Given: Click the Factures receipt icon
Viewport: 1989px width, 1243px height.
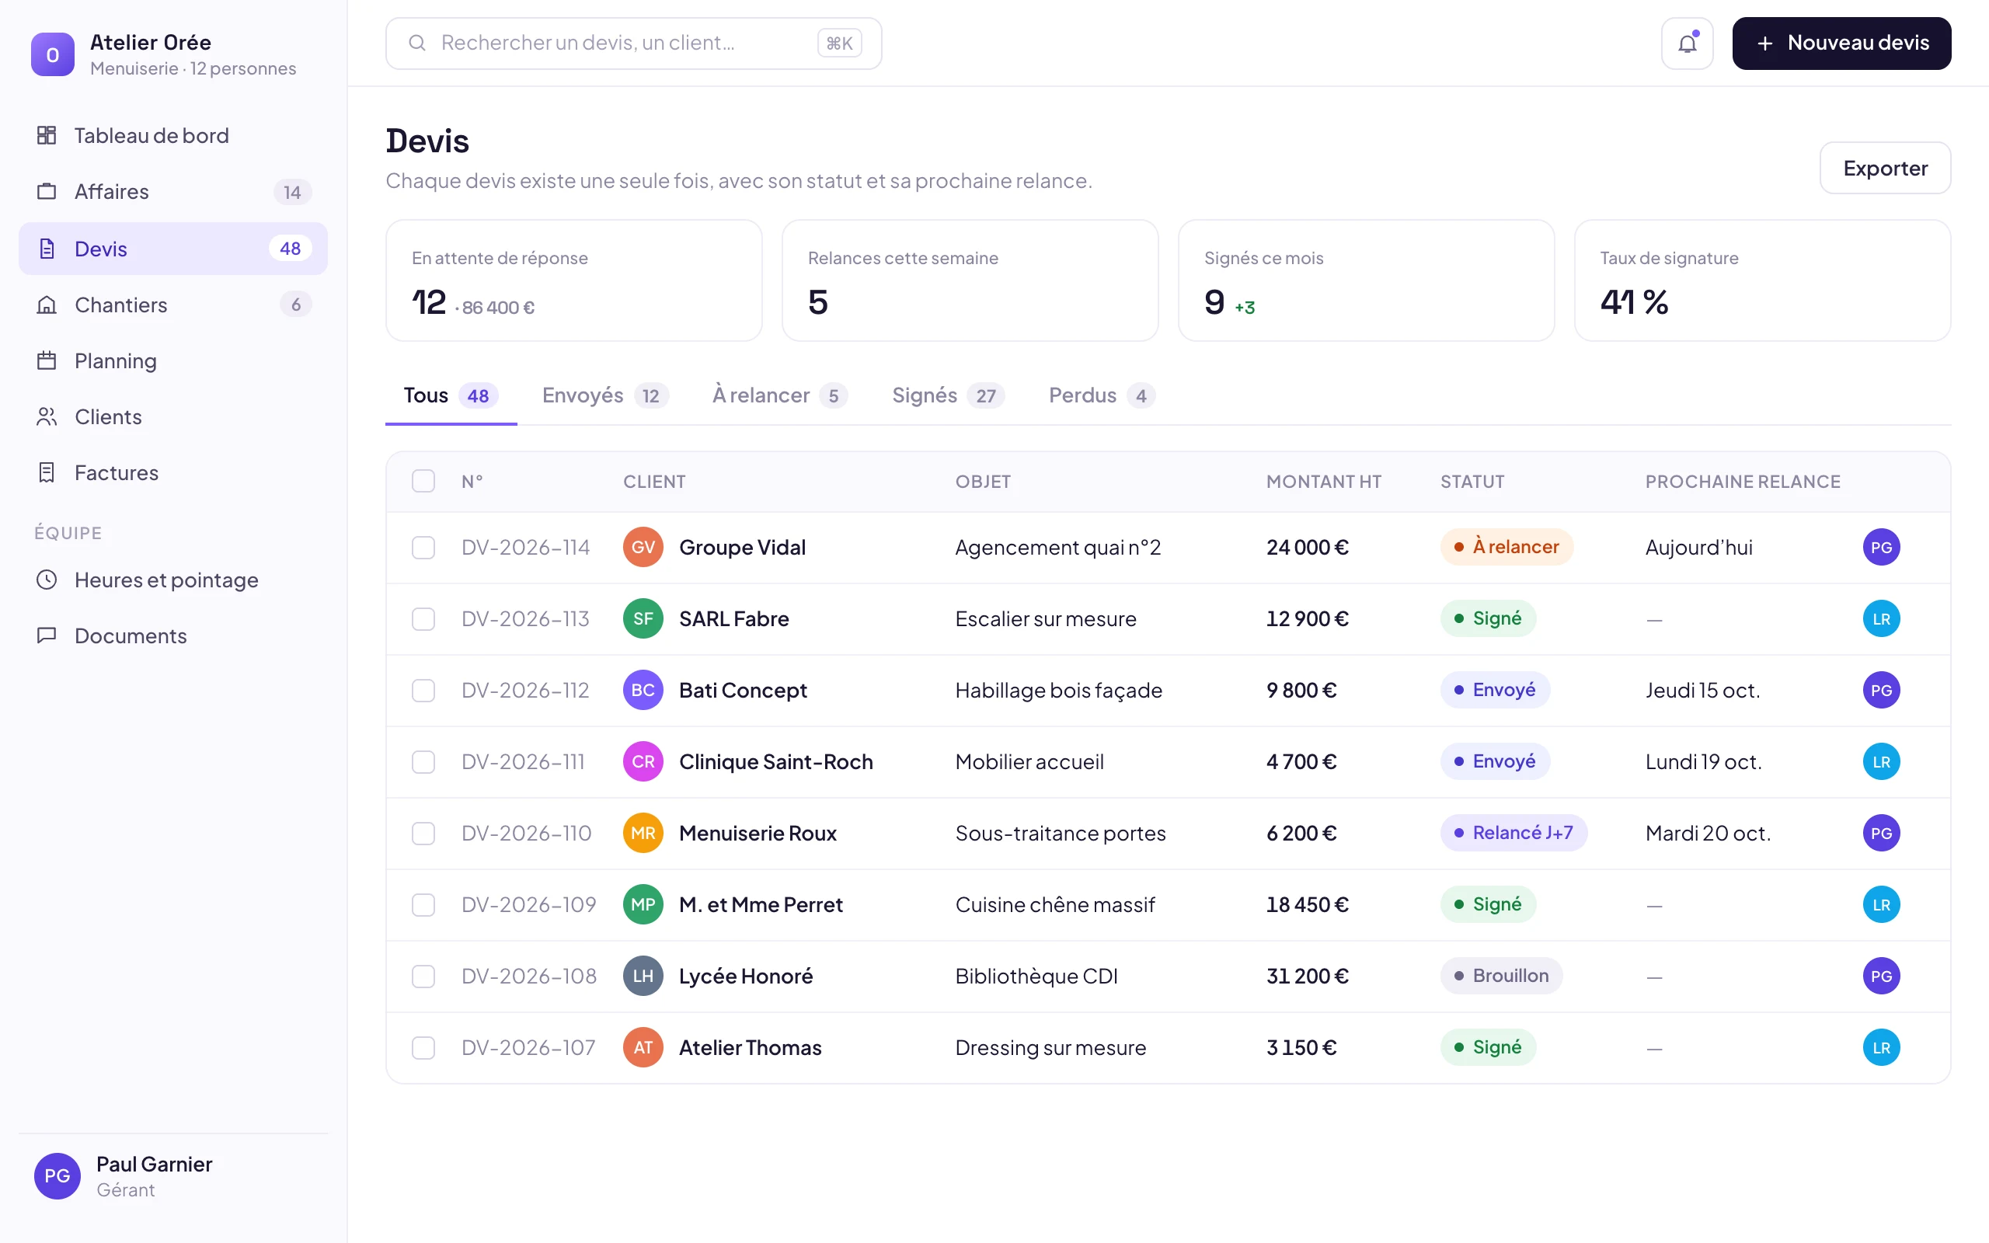Looking at the screenshot, I should click(x=47, y=472).
